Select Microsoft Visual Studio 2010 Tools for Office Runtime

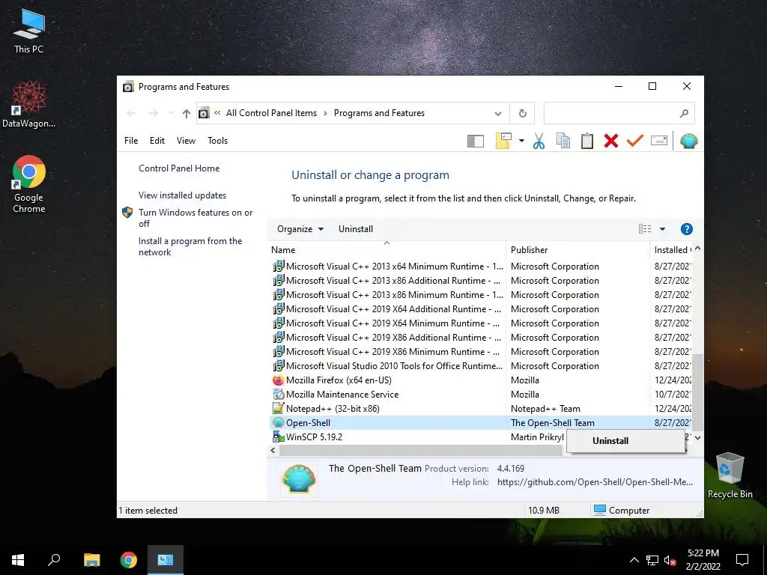(x=482, y=366)
